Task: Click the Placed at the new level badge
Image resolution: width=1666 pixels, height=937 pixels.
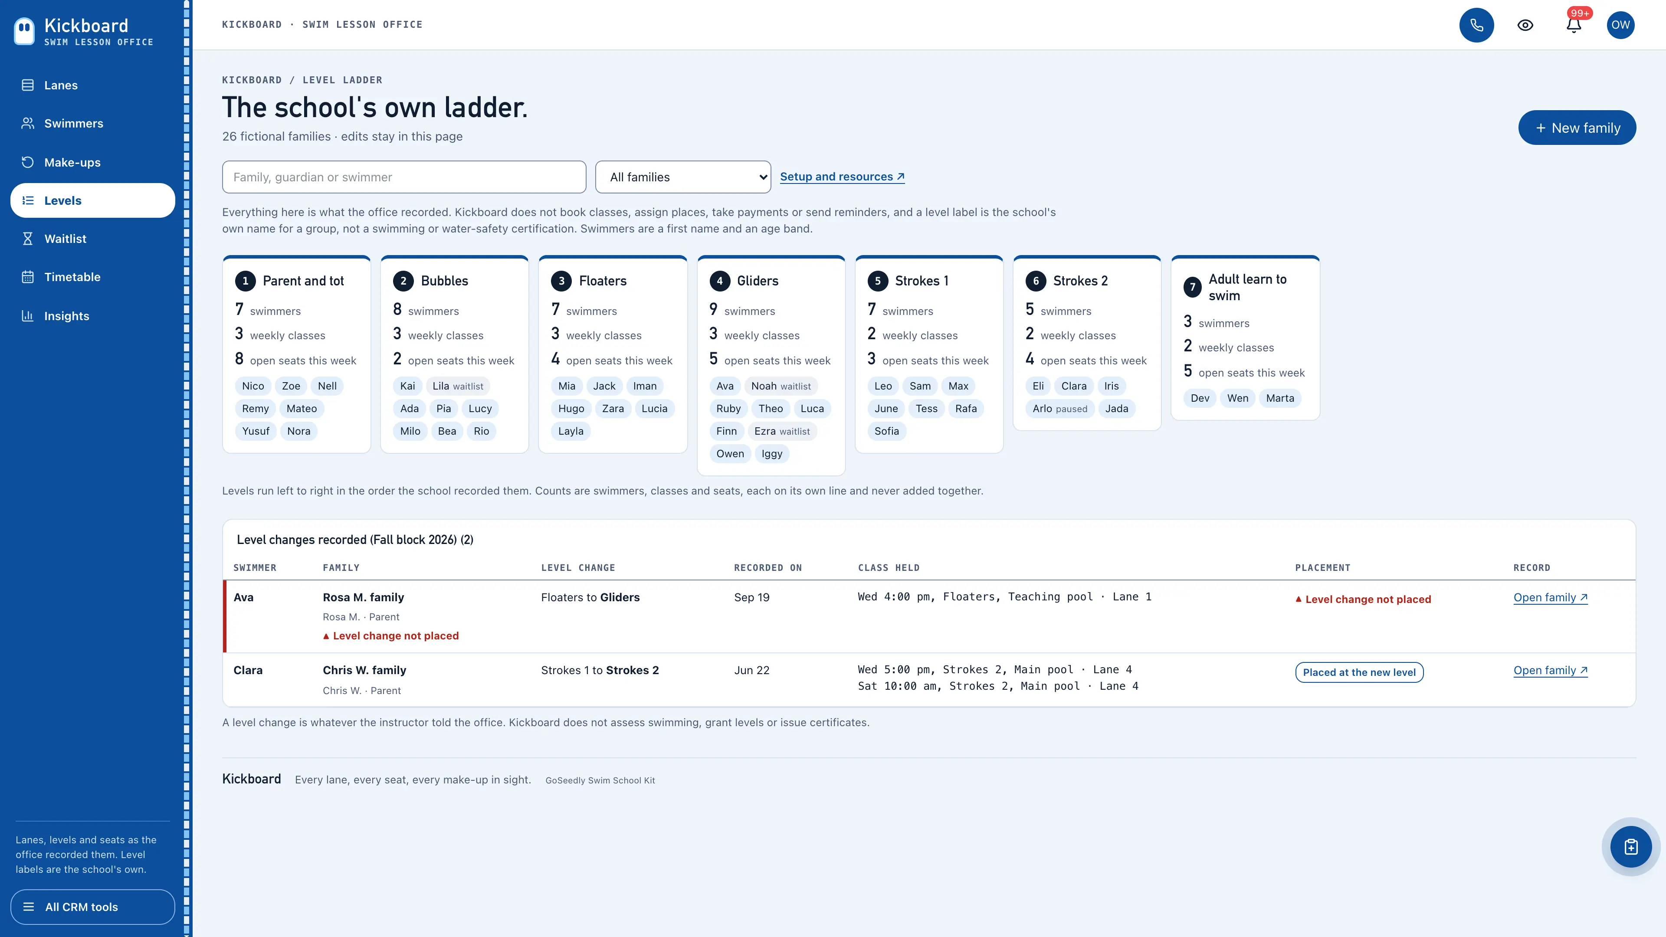Action: (x=1359, y=672)
